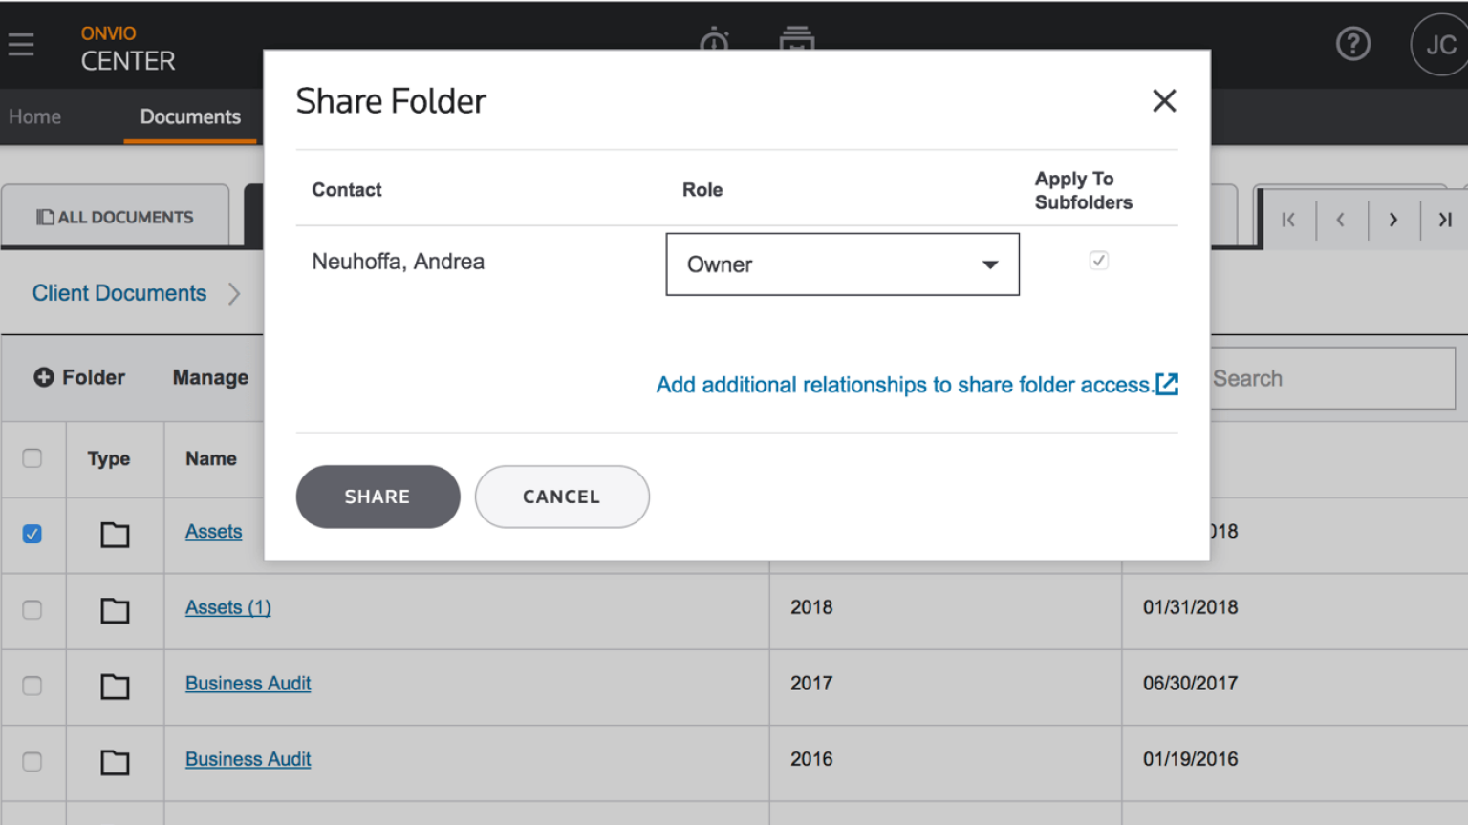Click the timer stopwatch icon
This screenshot has width=1468, height=825.
pos(714,40)
